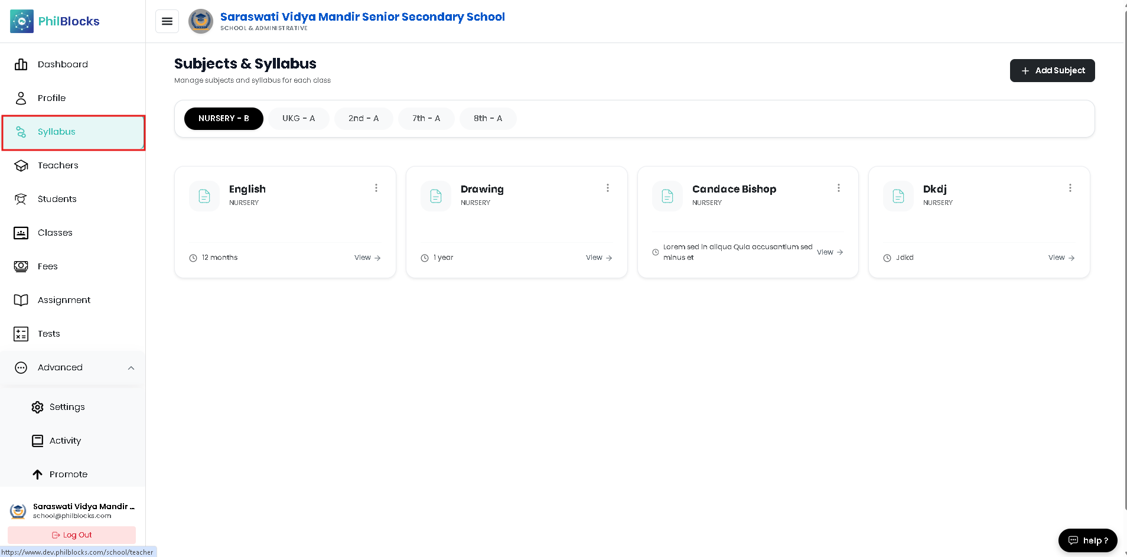Click the Dashboard bar chart icon
This screenshot has height=557, width=1127.
(21, 64)
